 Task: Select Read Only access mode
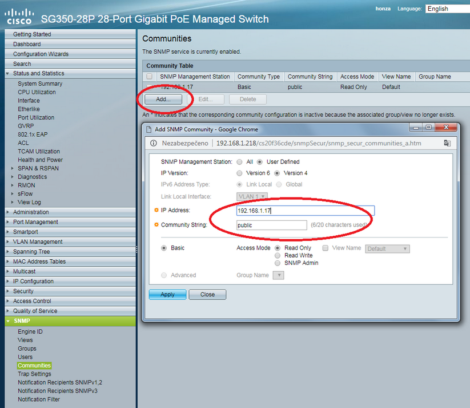point(278,248)
